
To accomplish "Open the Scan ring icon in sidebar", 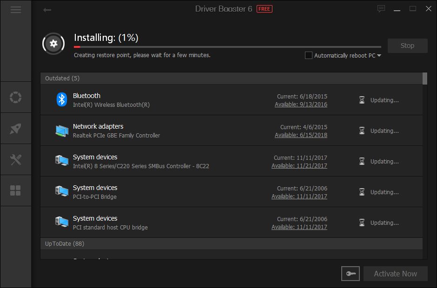I will click(x=16, y=97).
